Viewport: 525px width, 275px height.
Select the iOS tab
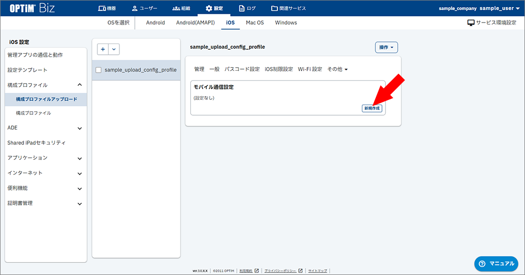230,23
